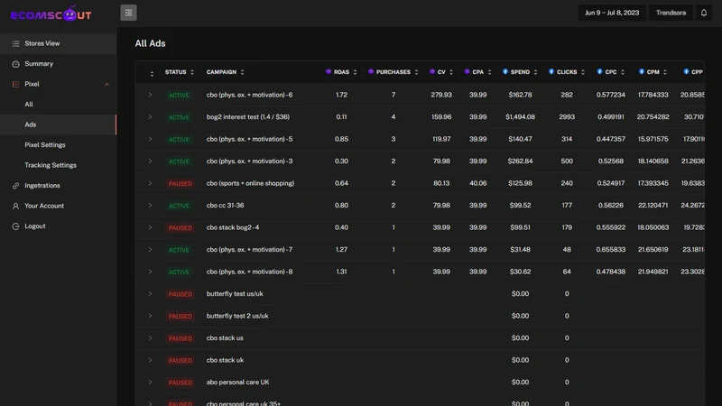The height and width of the screenshot is (406, 722).
Task: Expand row cbo cc 31-36
Action: pos(150,206)
